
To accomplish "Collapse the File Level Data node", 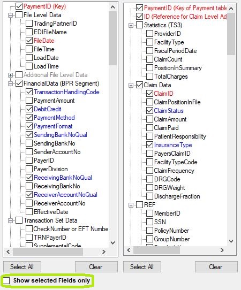I will tap(11, 15).
